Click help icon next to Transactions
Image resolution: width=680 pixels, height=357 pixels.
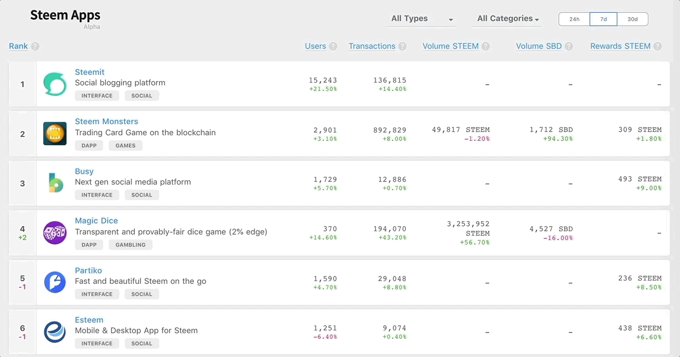coord(402,47)
